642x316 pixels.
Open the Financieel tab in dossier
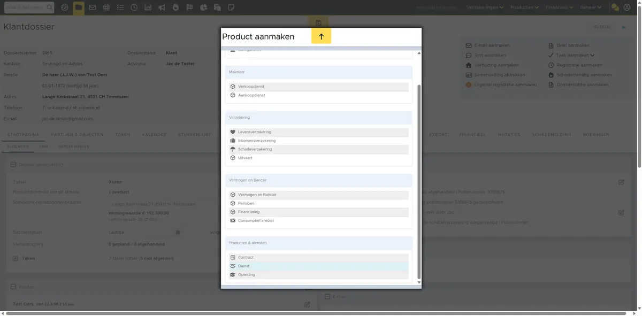coord(472,135)
